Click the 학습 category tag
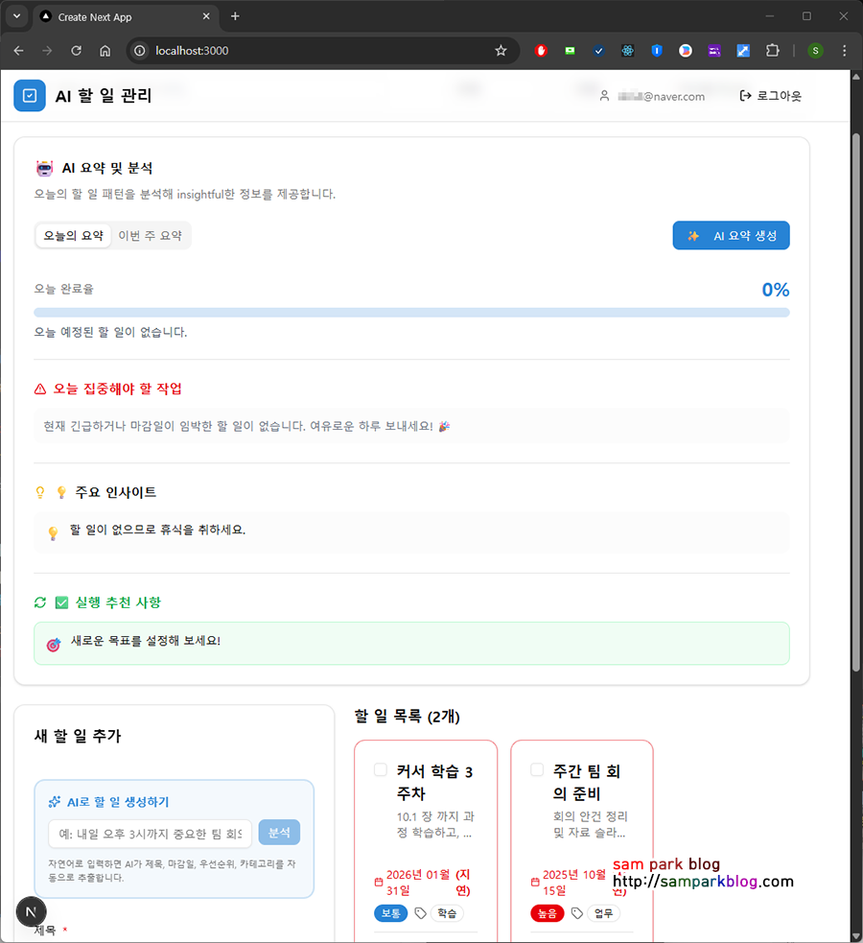Viewport: 863px width, 943px height. (x=447, y=913)
